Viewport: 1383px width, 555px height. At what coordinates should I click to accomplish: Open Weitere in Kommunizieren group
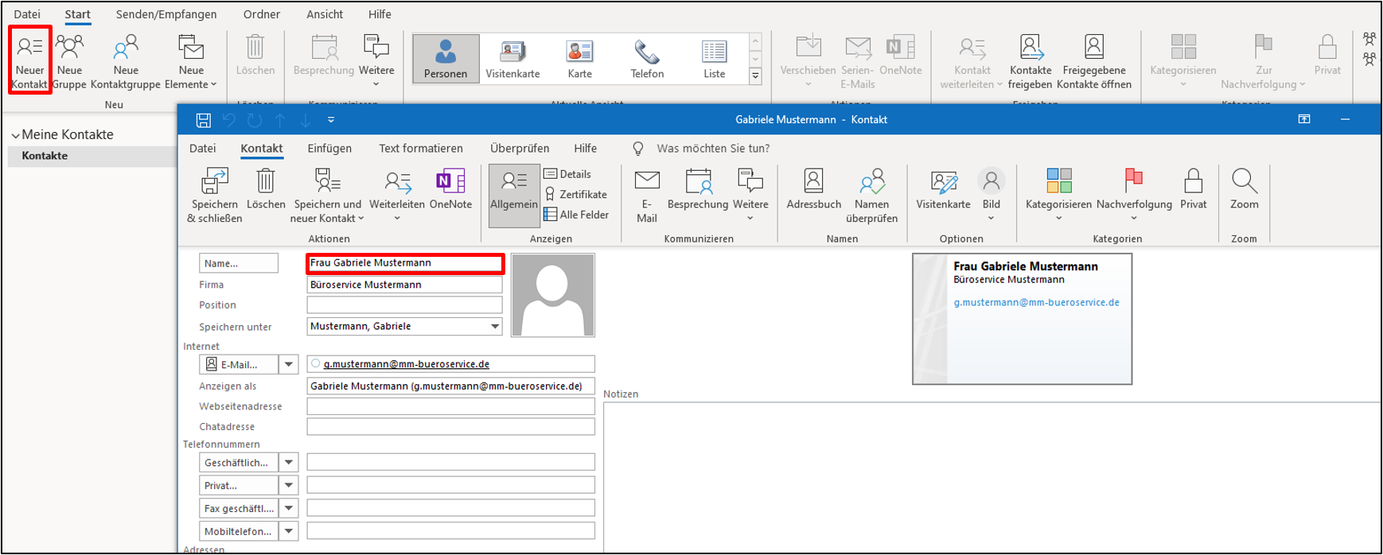[750, 196]
